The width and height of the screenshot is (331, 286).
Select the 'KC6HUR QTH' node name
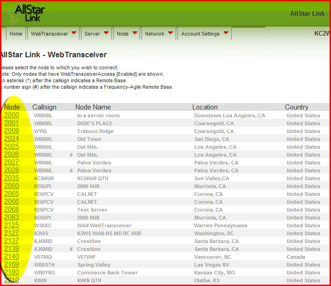click(92, 178)
